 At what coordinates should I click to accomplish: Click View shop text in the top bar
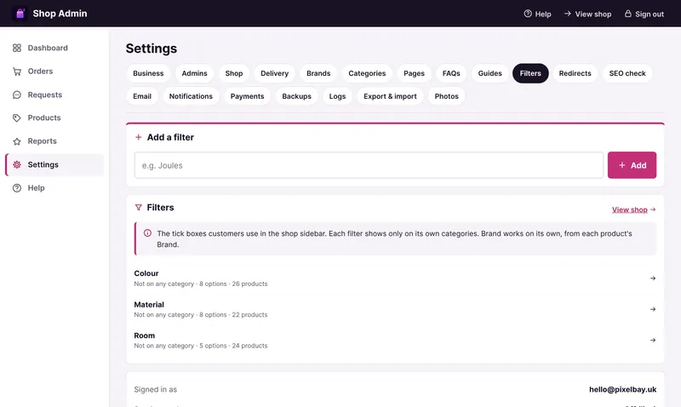pyautogui.click(x=592, y=14)
